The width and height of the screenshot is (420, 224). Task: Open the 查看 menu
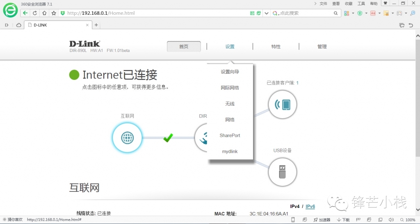point(336,3)
